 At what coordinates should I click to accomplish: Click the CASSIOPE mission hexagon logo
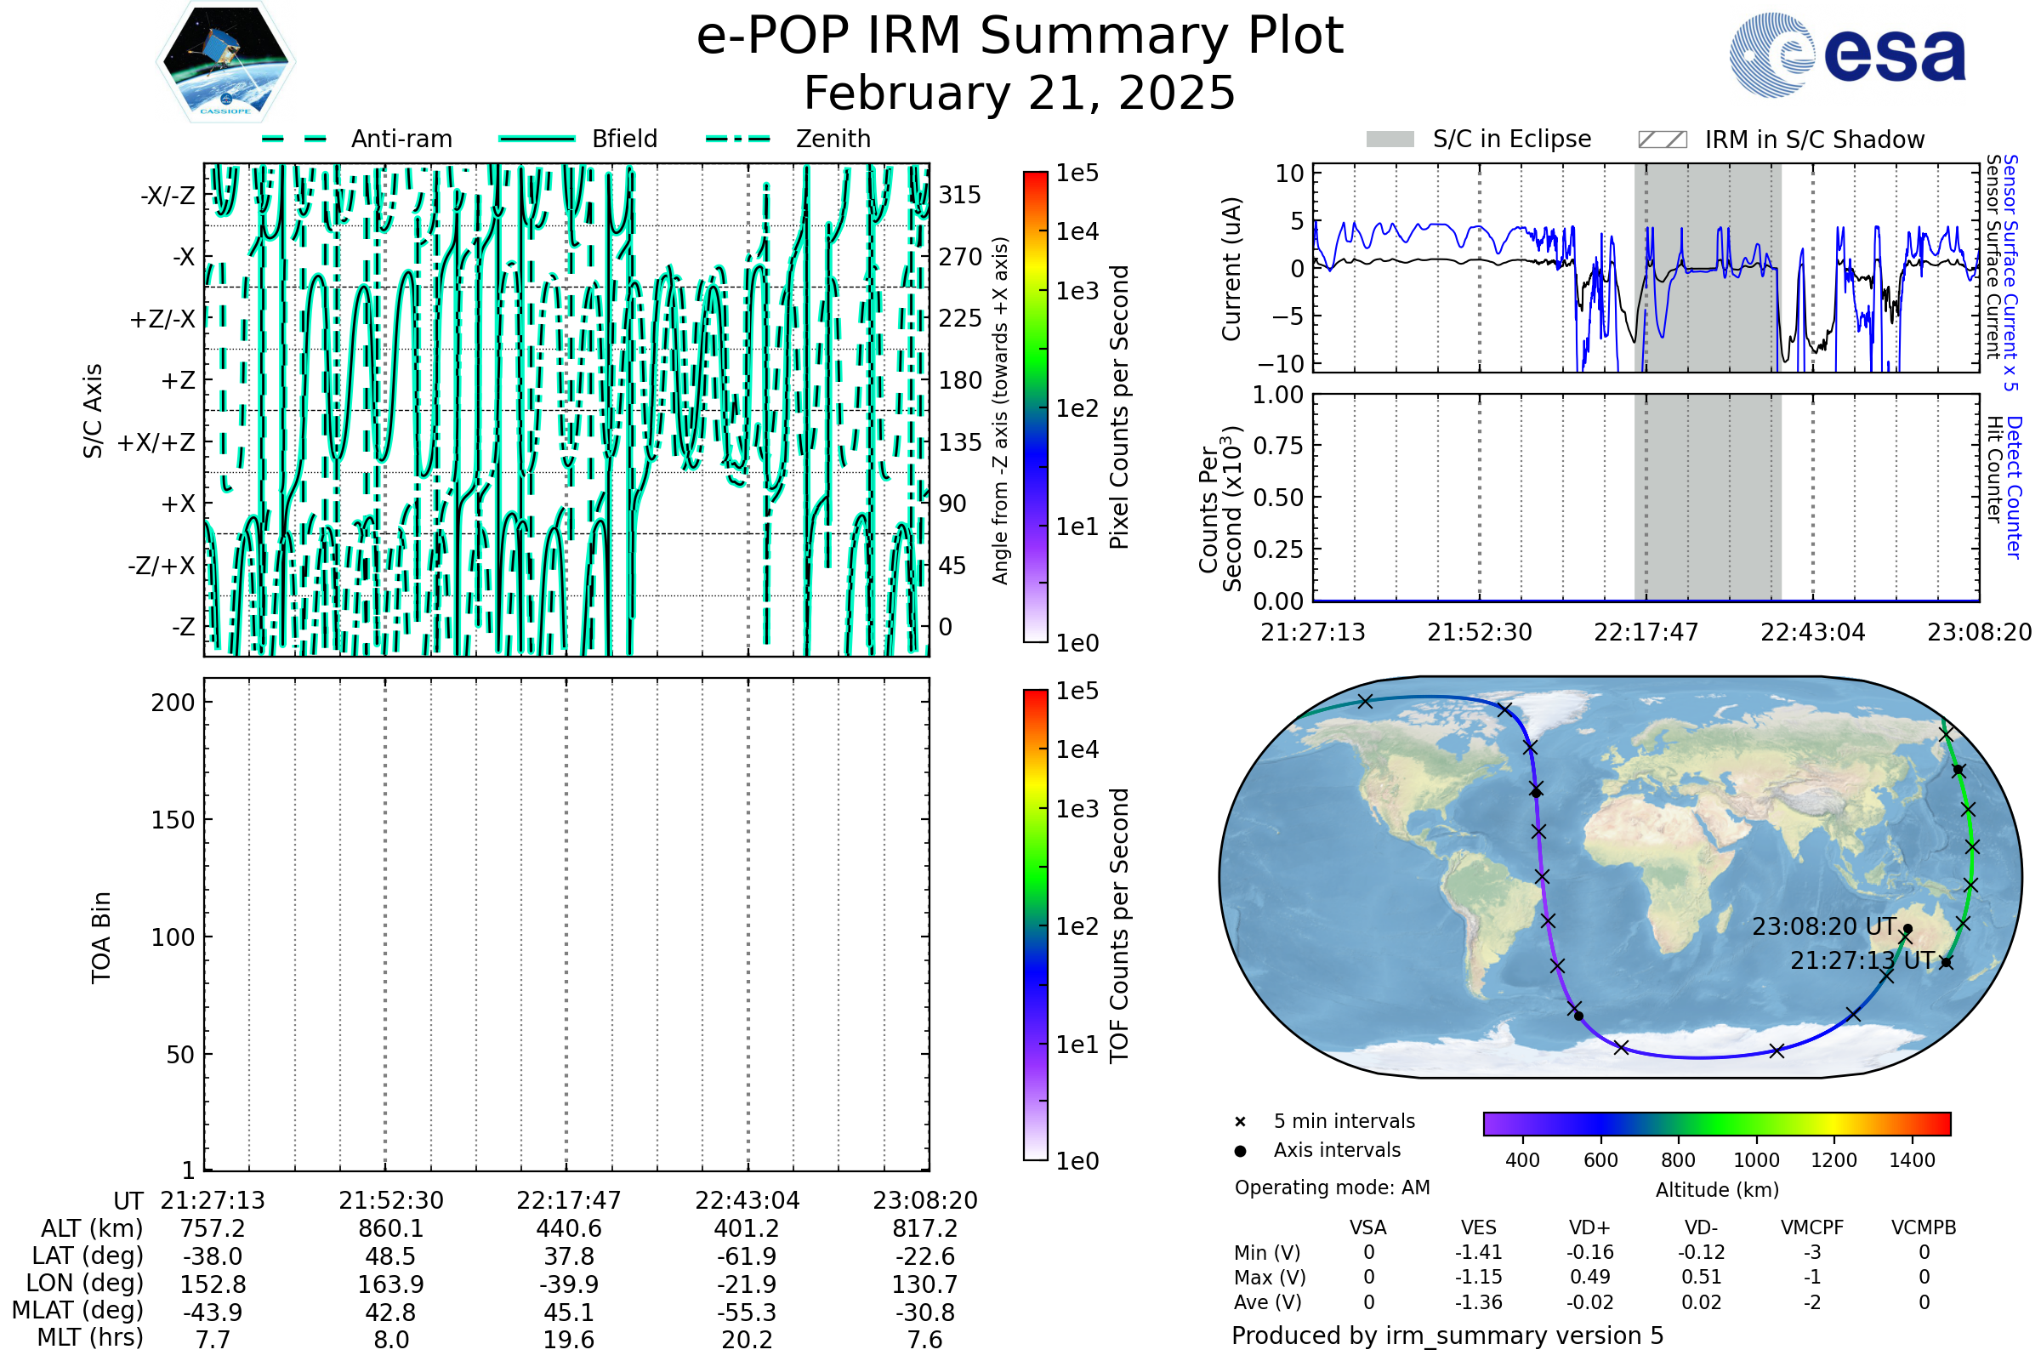225,62
